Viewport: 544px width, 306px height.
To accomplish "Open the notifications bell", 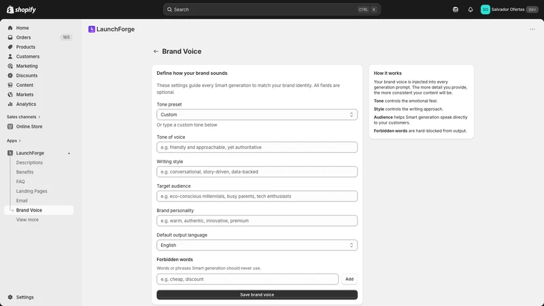I will point(471,10).
